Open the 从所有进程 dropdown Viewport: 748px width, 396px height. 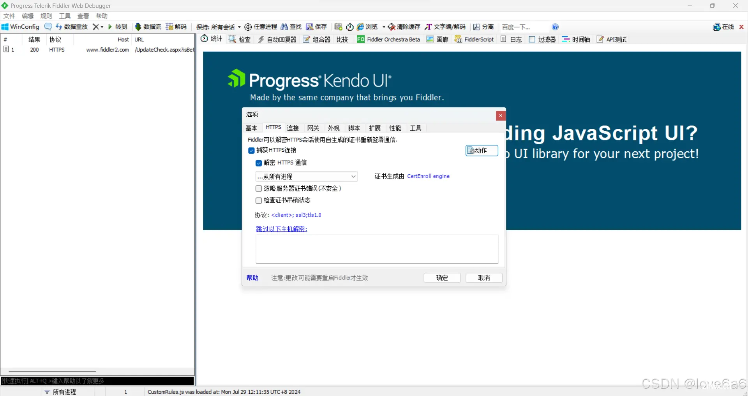307,177
